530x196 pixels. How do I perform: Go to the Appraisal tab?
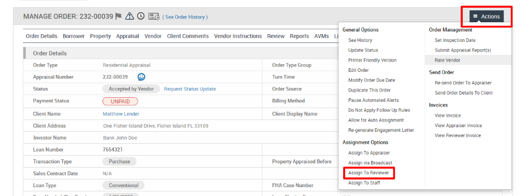click(127, 36)
